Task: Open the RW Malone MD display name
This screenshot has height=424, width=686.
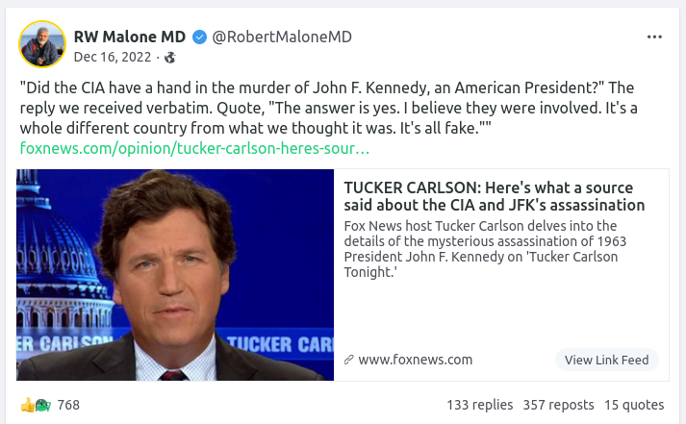Action: 130,37
